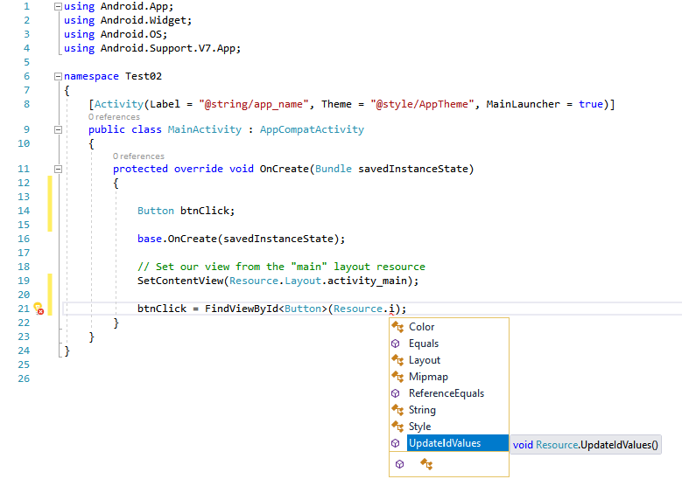Click the Resource.UpdateIdValues() signature tooltip
The width and height of the screenshot is (682, 486).
click(x=586, y=444)
